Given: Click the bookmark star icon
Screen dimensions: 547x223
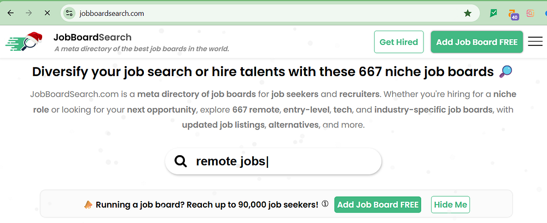Looking at the screenshot, I should point(468,13).
